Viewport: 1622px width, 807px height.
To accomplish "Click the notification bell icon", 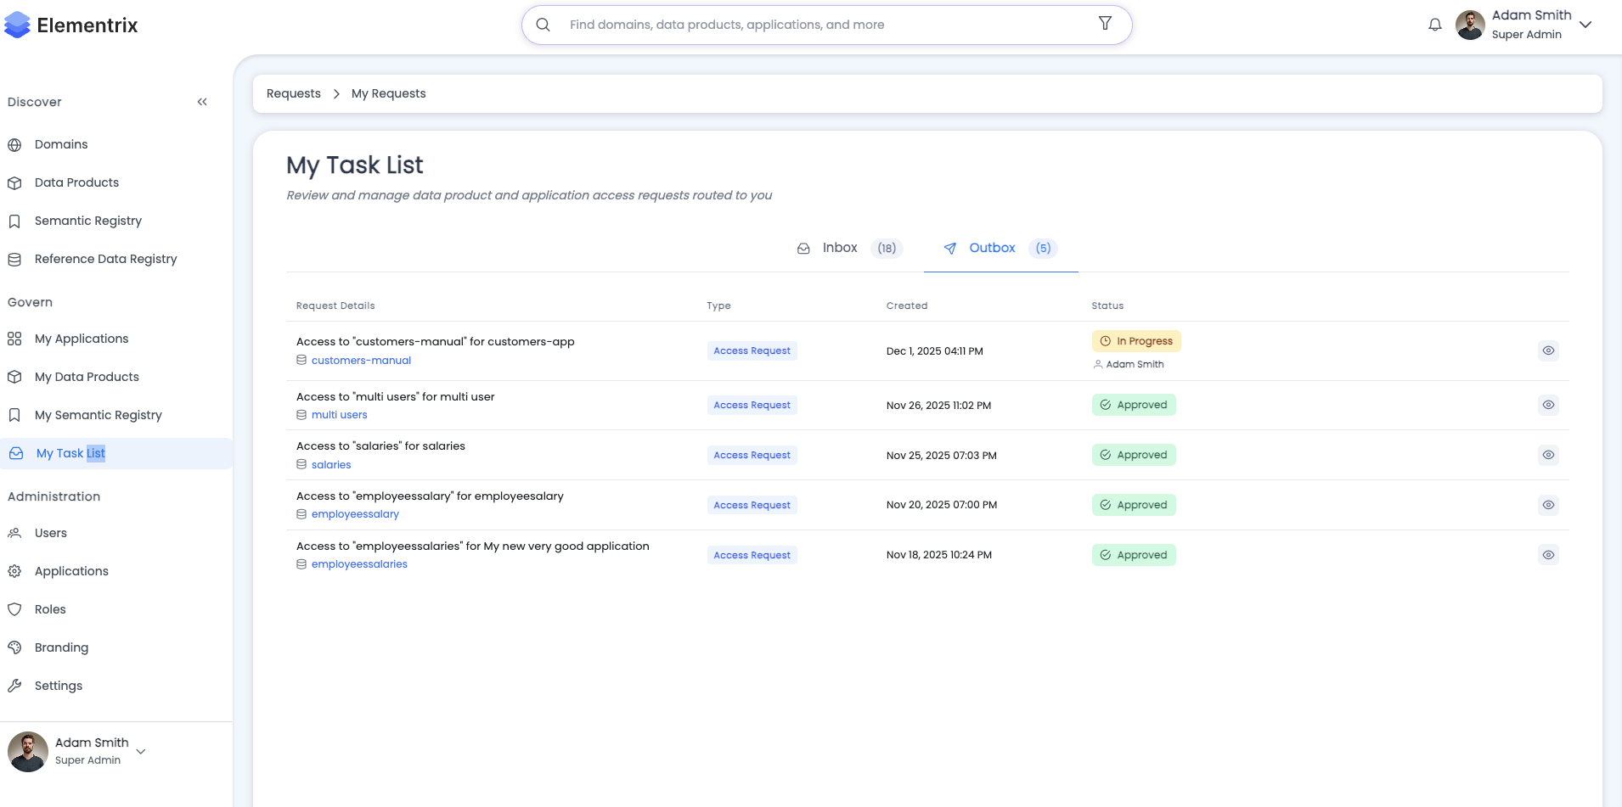I will click(1434, 25).
